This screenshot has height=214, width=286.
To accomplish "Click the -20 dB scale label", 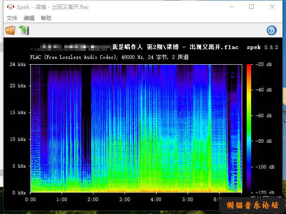I will 264,64.
